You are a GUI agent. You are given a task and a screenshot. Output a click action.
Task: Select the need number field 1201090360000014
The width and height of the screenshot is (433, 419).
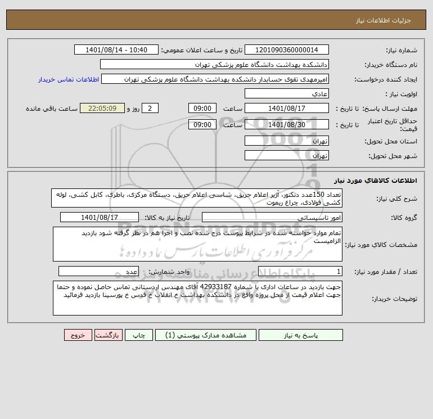click(x=287, y=49)
